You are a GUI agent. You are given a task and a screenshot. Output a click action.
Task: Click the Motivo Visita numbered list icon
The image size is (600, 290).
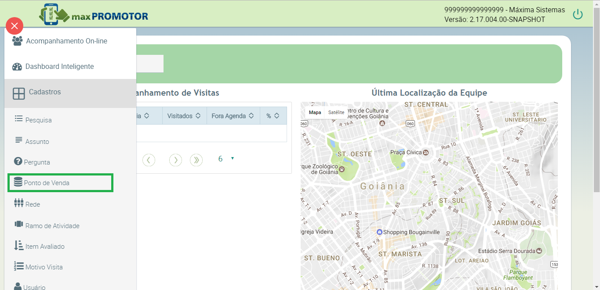click(x=18, y=266)
